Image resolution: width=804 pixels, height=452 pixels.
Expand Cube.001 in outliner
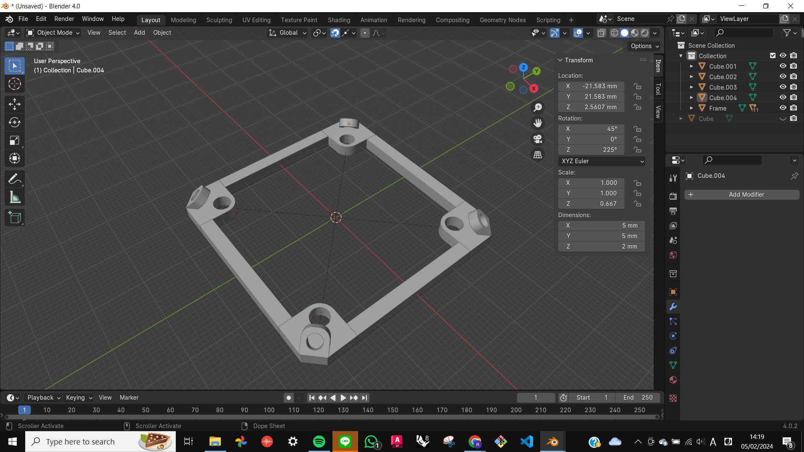691,66
